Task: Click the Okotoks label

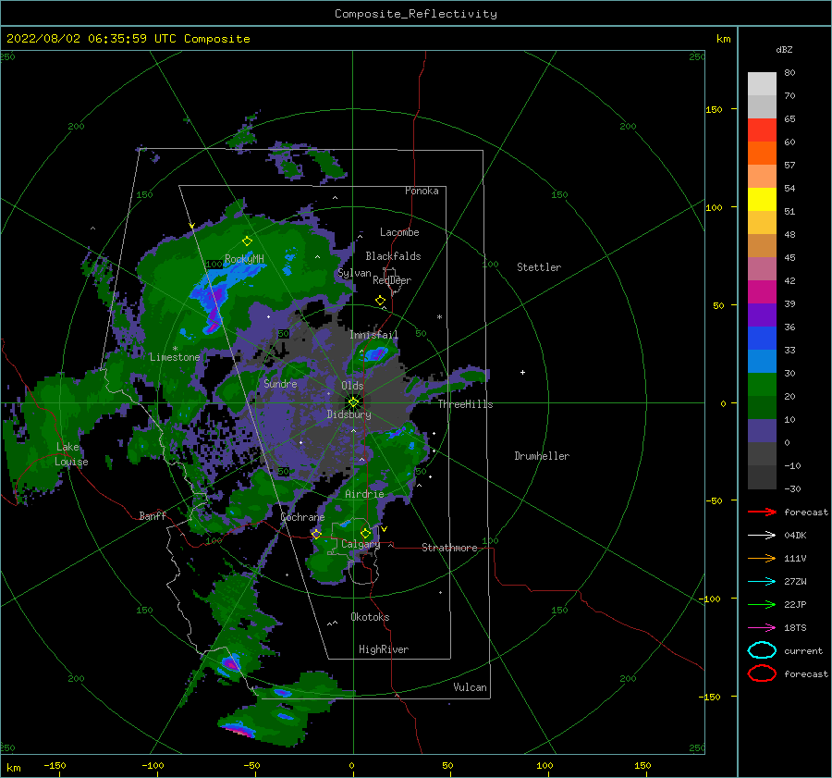Action: click(370, 617)
